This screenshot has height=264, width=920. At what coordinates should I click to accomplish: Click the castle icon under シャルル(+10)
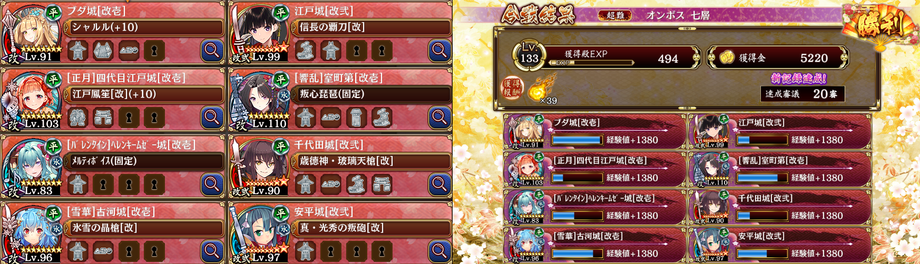tap(78, 51)
